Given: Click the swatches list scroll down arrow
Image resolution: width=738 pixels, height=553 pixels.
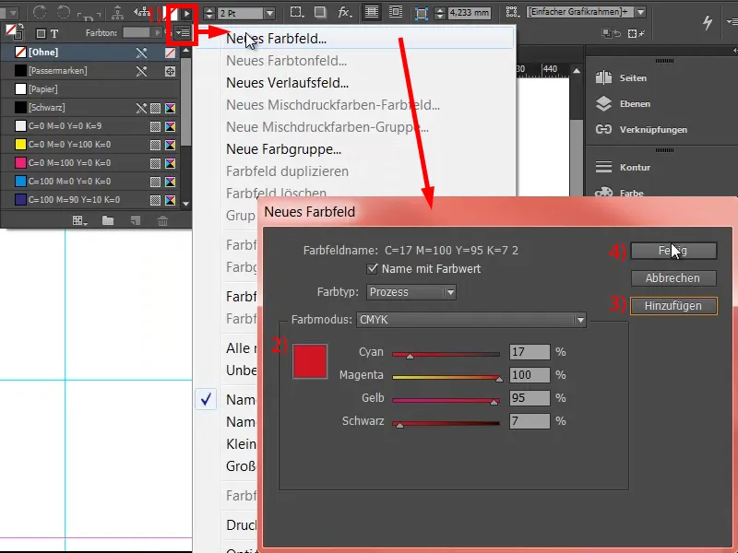Looking at the screenshot, I should click(x=186, y=204).
